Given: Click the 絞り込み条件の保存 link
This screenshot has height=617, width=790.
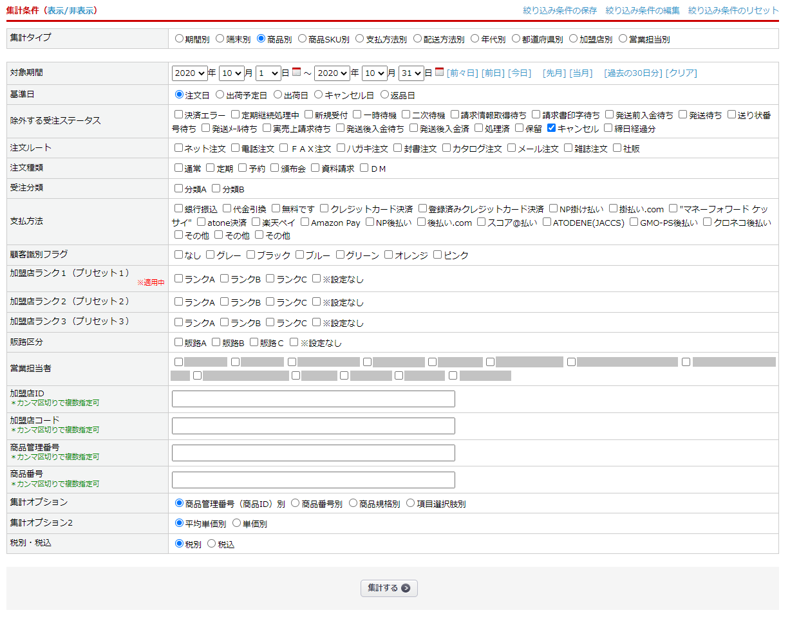Looking at the screenshot, I should 560,10.
